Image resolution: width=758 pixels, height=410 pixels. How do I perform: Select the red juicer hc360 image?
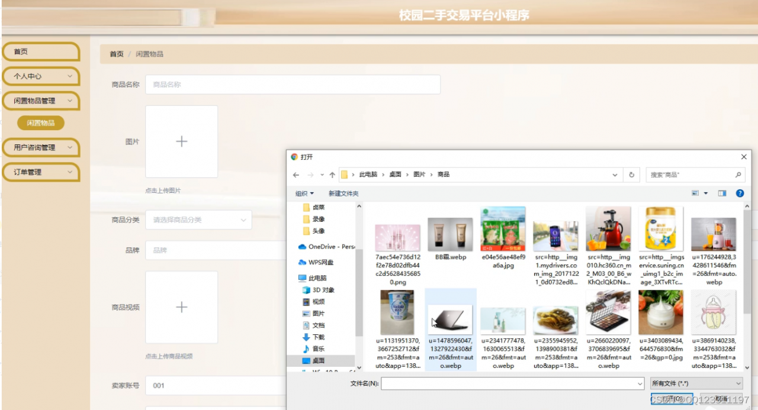[608, 246]
